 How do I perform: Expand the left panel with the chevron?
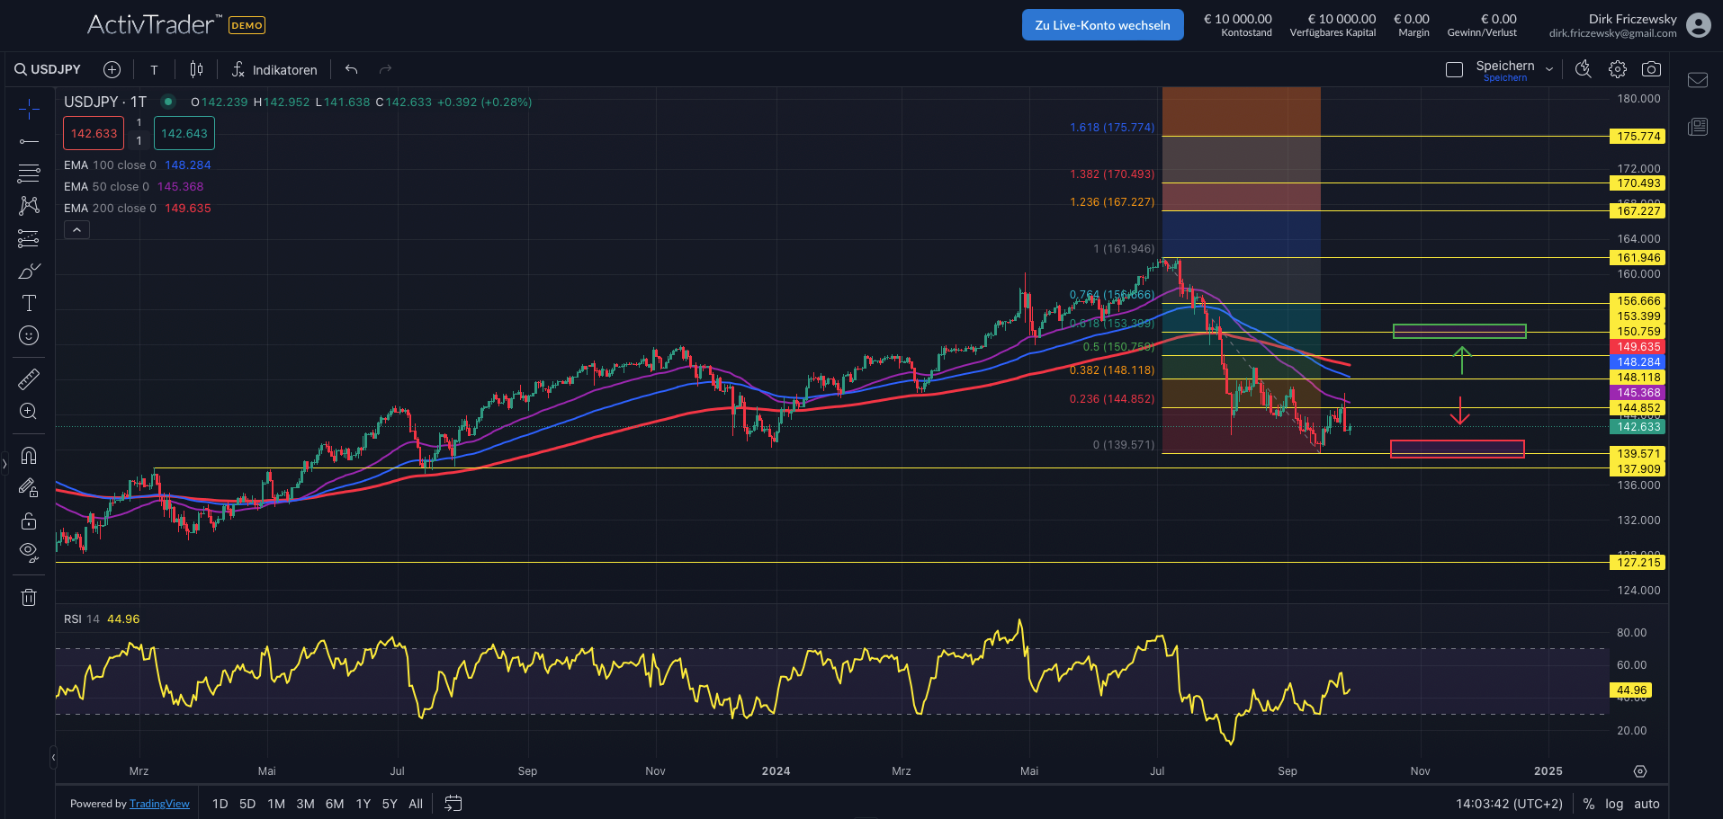5,464
